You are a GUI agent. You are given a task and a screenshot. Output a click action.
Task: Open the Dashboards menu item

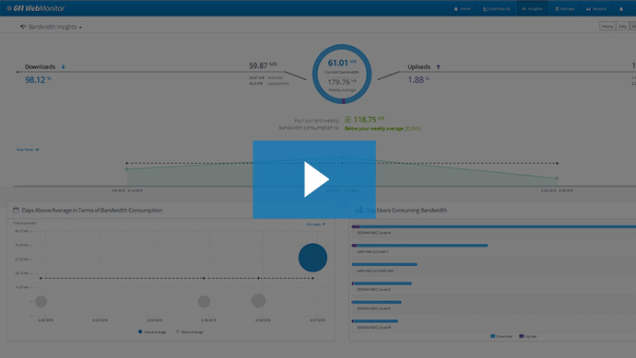point(497,8)
